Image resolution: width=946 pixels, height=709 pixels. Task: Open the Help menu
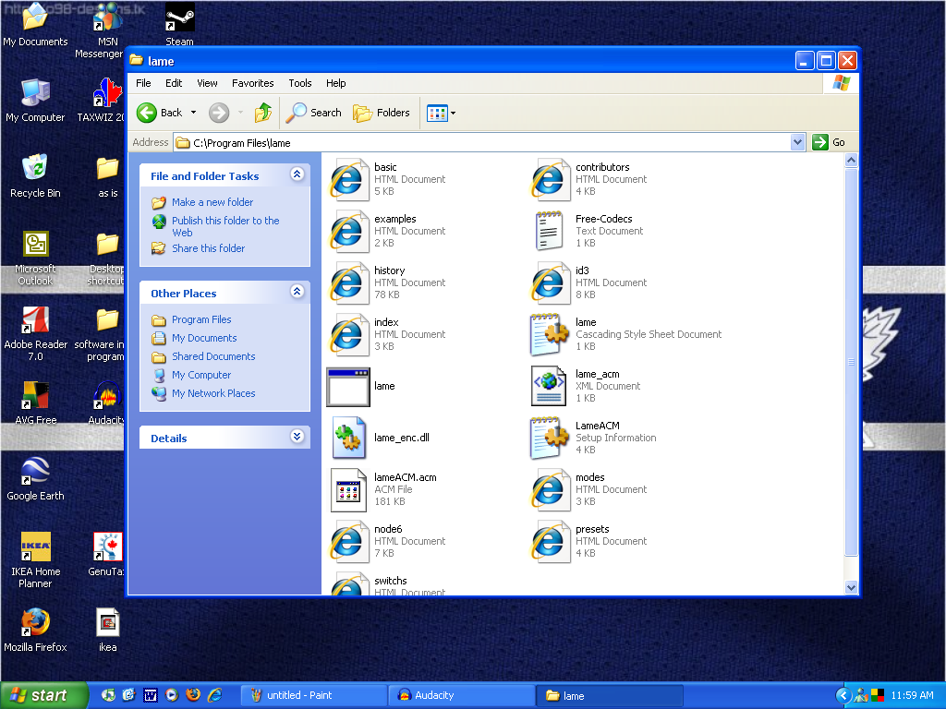click(336, 83)
